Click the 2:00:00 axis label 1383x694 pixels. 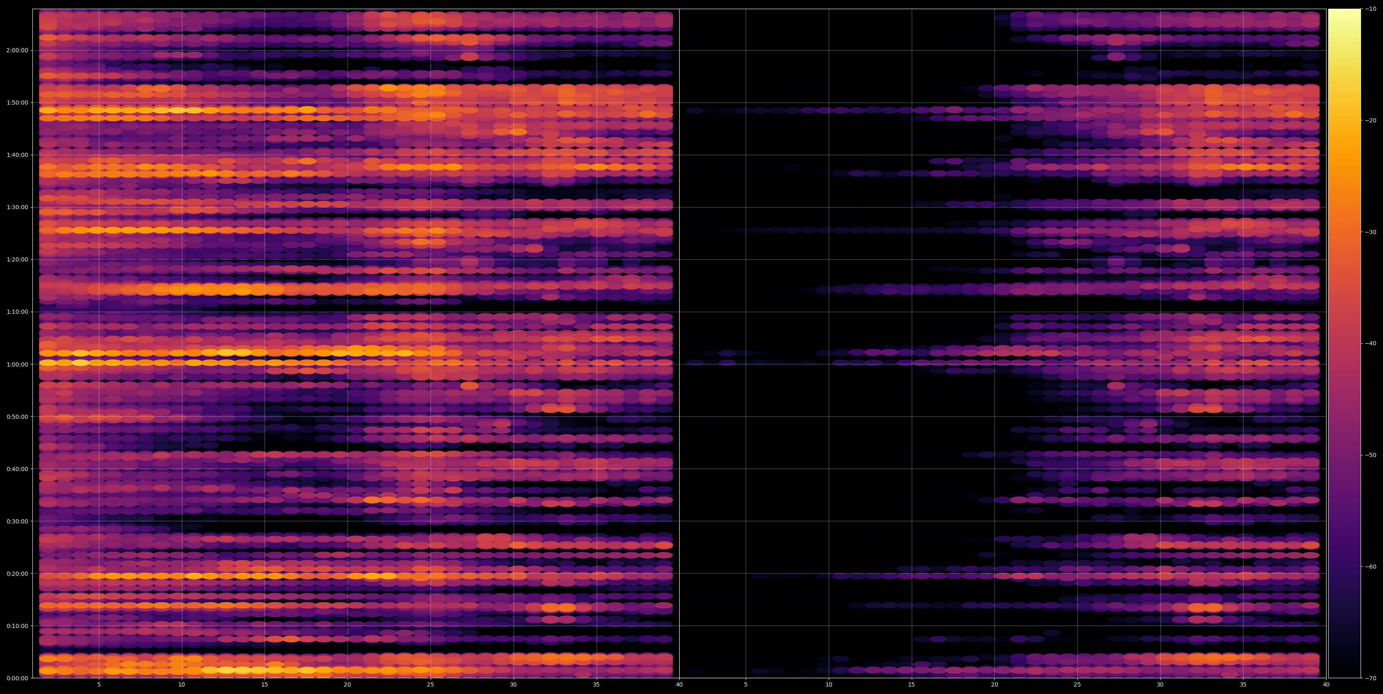pyautogui.click(x=17, y=51)
